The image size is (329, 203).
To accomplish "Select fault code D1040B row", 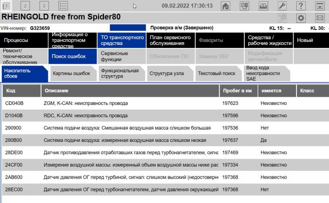I will pyautogui.click(x=166, y=116).
